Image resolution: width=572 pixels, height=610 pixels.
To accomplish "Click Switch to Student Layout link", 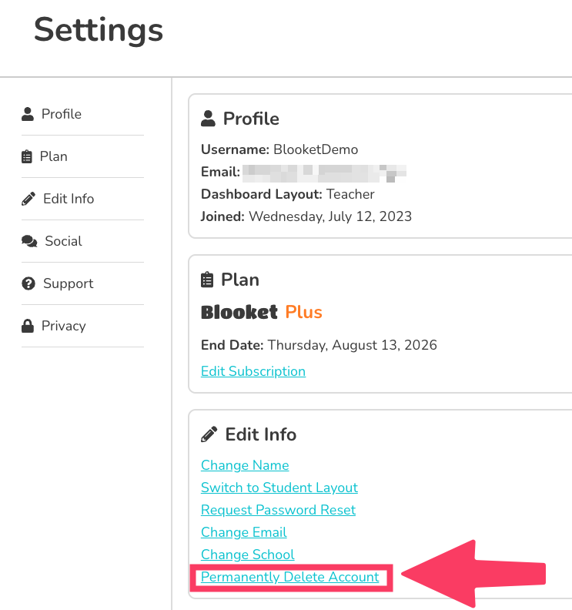I will (279, 488).
